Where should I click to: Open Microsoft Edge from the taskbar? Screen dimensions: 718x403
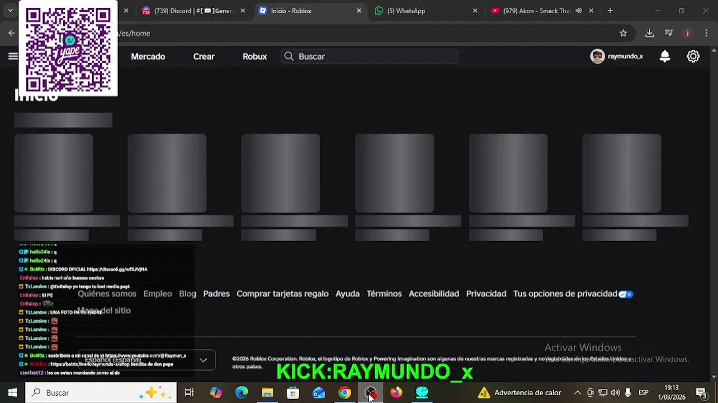pyautogui.click(x=242, y=392)
